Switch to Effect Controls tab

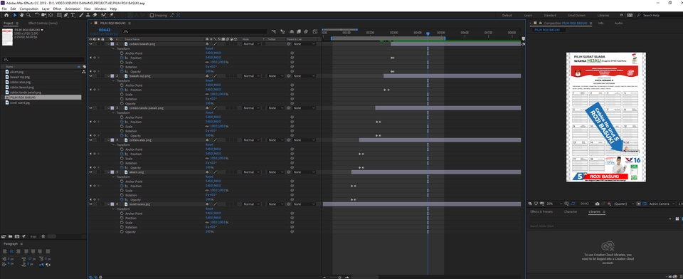coord(43,23)
